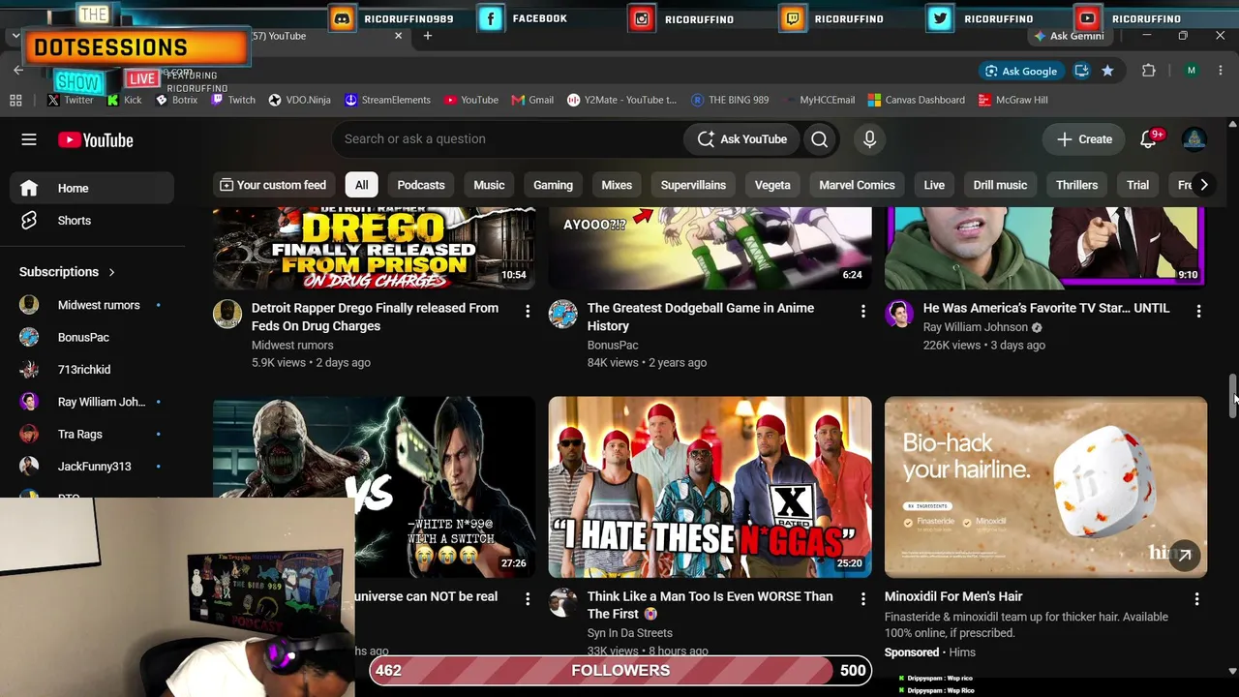Click the Ask YouTube button
Screen dimensions: 1239x697
(742, 139)
